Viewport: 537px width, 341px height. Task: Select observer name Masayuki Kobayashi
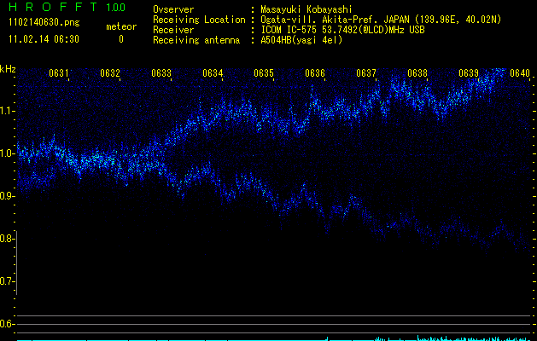click(306, 9)
